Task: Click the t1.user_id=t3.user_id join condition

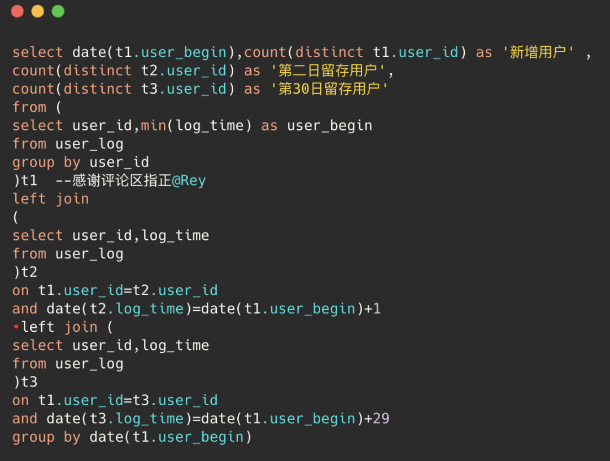Action: (x=128, y=401)
